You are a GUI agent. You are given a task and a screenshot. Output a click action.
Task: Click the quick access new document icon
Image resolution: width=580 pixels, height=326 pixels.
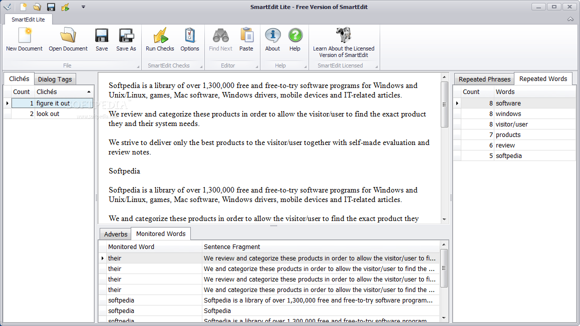click(23, 7)
